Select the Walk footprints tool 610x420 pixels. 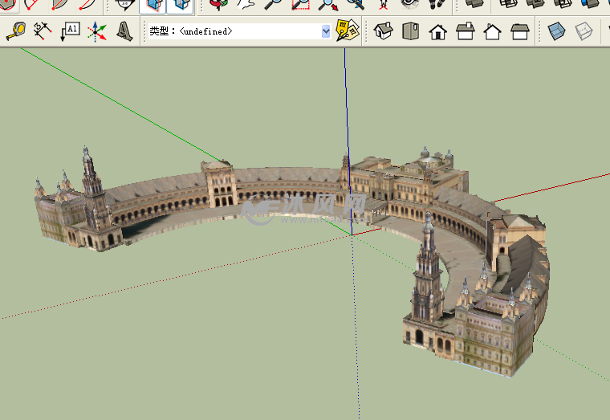tap(437, 5)
